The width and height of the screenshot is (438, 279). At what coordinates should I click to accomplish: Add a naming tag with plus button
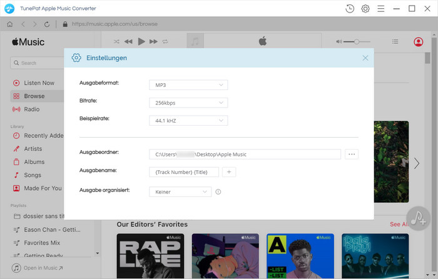point(229,172)
